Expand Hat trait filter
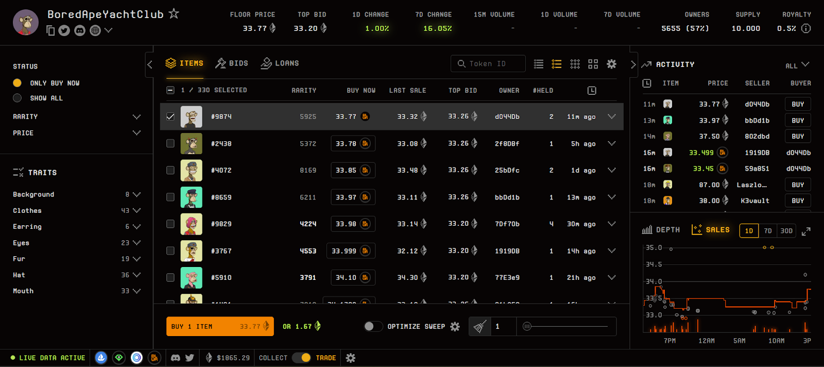The width and height of the screenshot is (824, 367). click(x=136, y=275)
